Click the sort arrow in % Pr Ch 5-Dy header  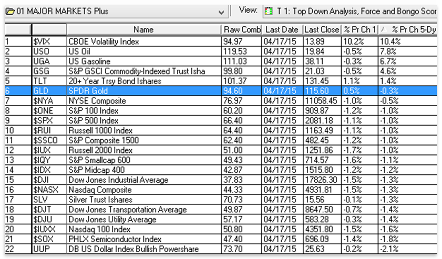pyautogui.click(x=383, y=29)
